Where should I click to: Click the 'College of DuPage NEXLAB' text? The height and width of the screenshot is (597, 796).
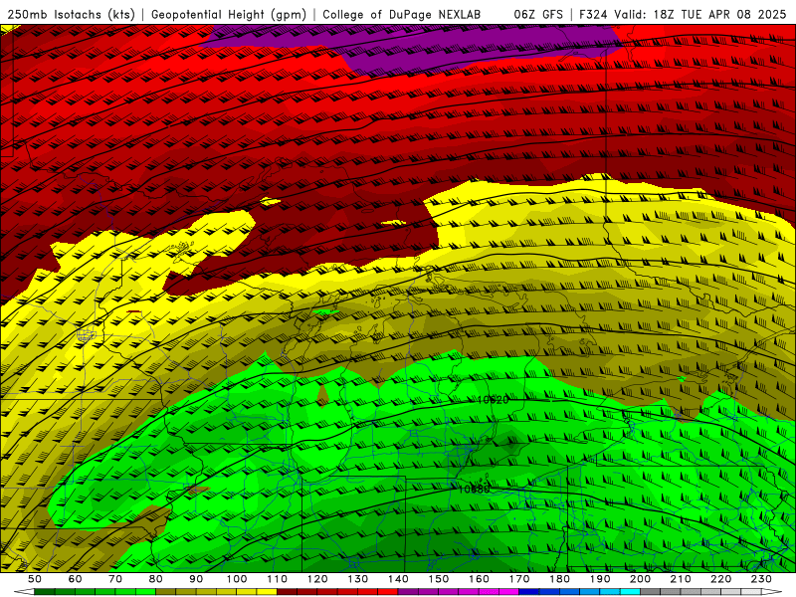click(402, 14)
